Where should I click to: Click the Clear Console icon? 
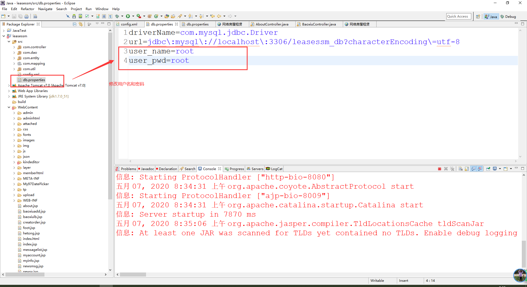pyautogui.click(x=461, y=169)
